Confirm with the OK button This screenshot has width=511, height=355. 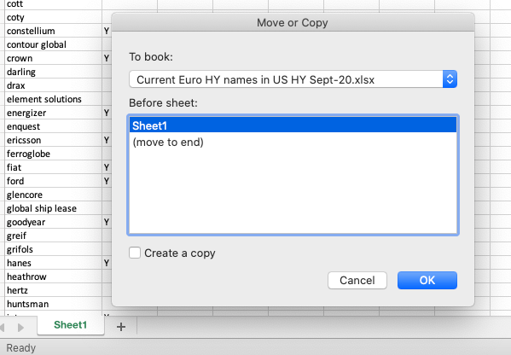(427, 281)
